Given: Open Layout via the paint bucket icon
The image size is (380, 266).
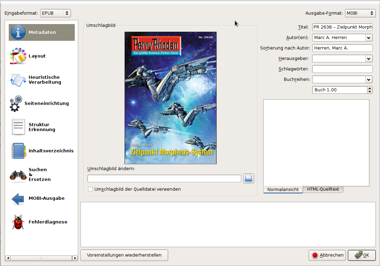Looking at the screenshot, I should point(18,56).
